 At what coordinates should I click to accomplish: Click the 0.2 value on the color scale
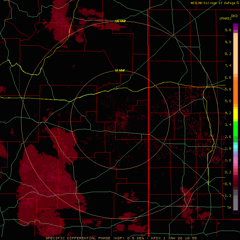228,172
